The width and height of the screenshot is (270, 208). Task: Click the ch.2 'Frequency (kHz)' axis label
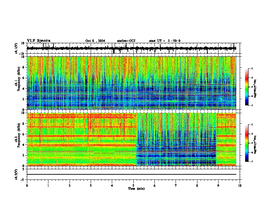18,136
